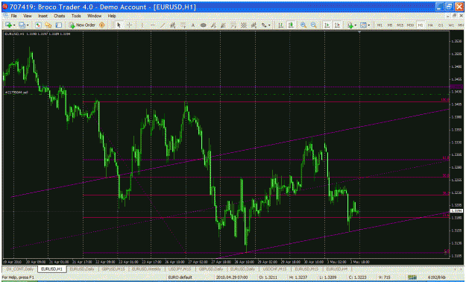The height and width of the screenshot is (282, 466).
Task: Switch chart to Bar Chart mode
Action: [280, 25]
